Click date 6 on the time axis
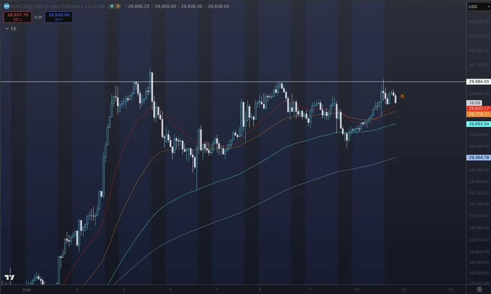491x294 pixels. coord(170,290)
